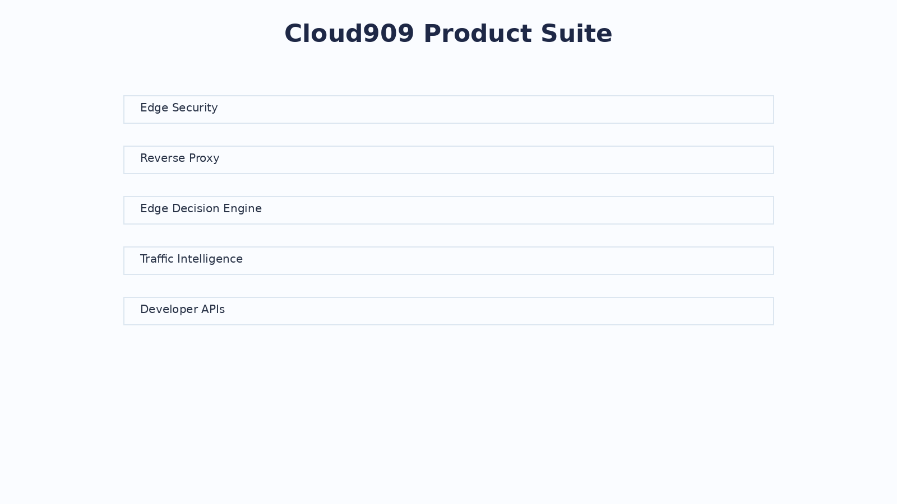Open the Traffic Intelligence accordion row
897x504 pixels.
click(449, 260)
